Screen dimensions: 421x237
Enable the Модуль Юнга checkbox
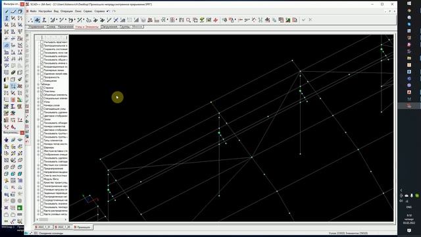point(41,179)
